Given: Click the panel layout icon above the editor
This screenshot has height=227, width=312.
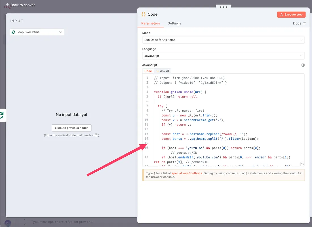Looking at the screenshot, I should 303,65.
